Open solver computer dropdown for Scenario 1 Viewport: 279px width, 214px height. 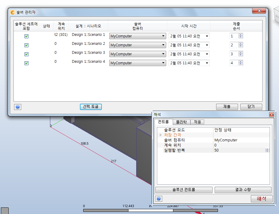point(137,36)
